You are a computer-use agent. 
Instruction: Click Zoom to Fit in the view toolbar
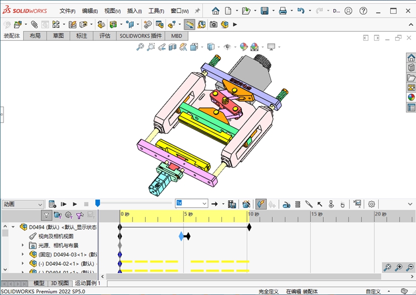140,47
